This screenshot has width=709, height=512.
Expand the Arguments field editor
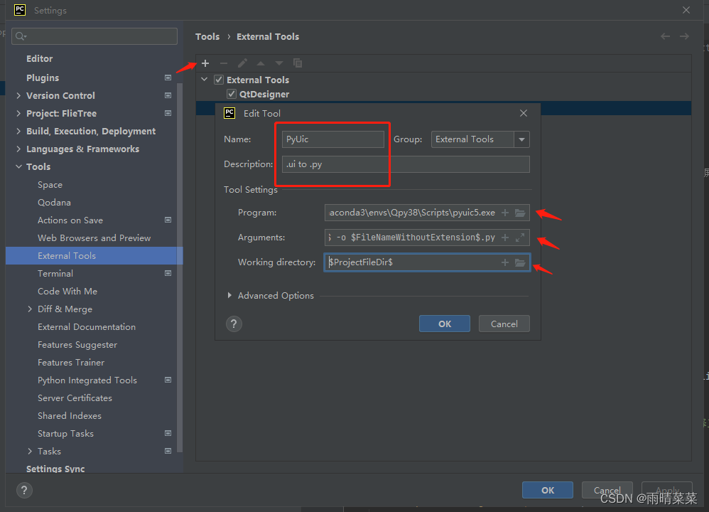click(520, 238)
